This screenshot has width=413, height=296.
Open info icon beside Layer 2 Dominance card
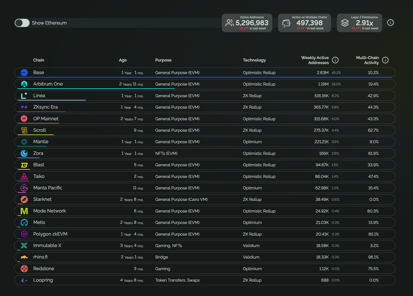(x=391, y=23)
